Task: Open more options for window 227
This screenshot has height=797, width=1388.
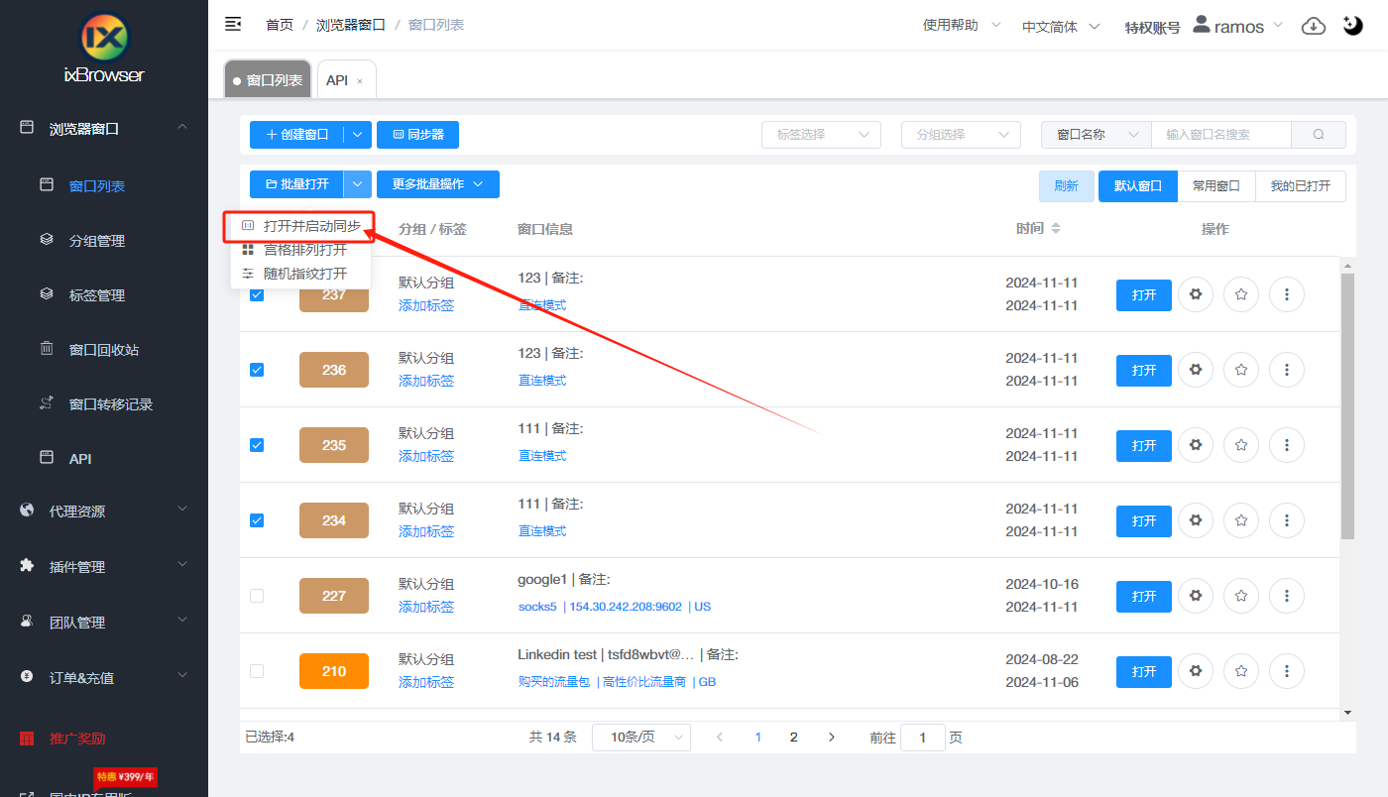Action: tap(1287, 596)
